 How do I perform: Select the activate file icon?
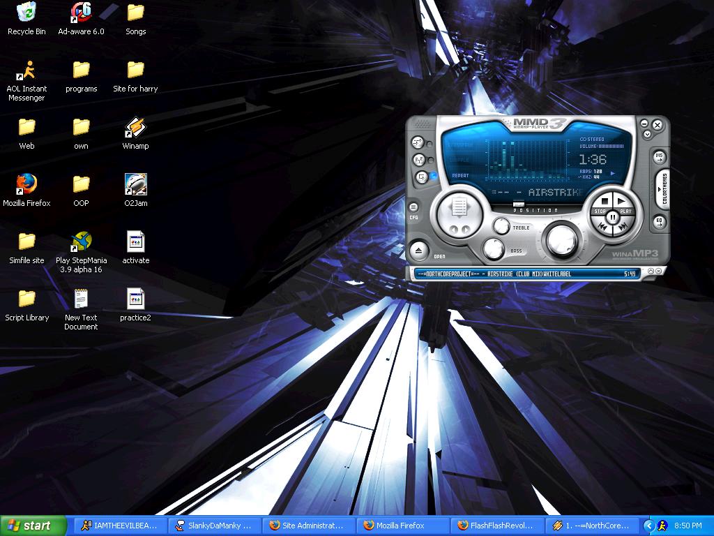136,248
